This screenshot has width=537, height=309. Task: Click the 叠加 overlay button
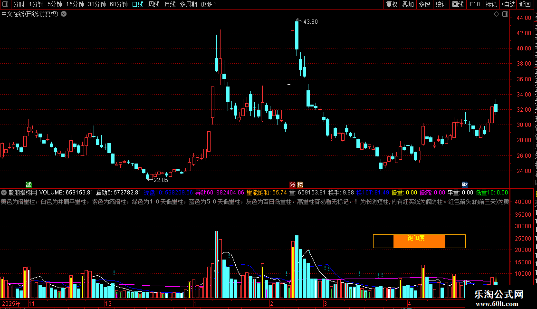coord(408,4)
